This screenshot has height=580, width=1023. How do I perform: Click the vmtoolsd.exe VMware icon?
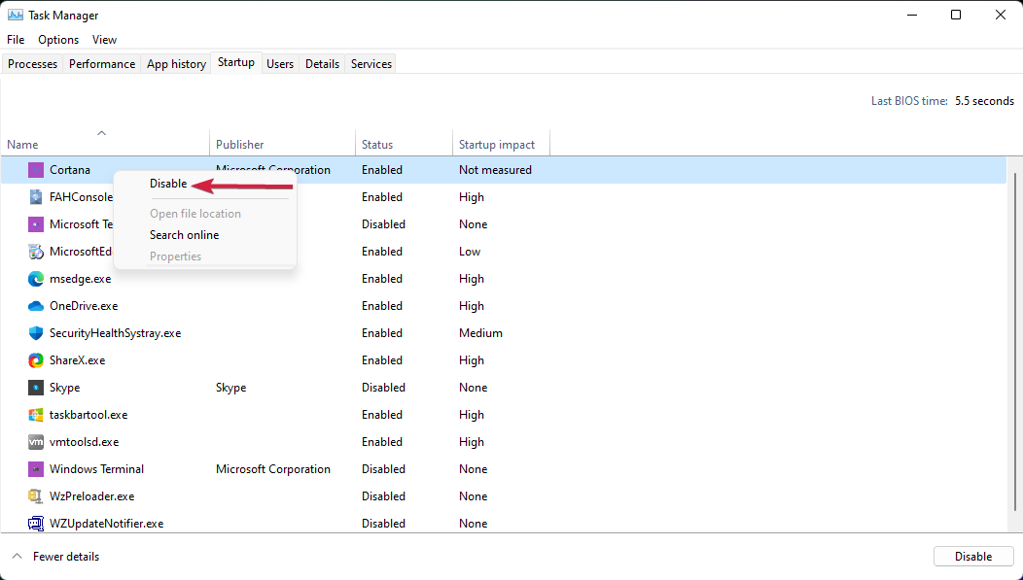coord(36,442)
